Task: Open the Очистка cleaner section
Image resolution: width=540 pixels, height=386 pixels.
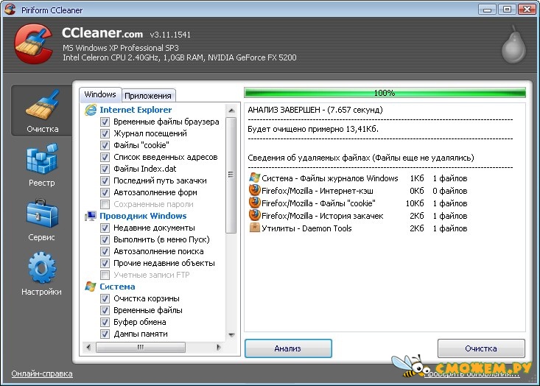Action: (42, 110)
